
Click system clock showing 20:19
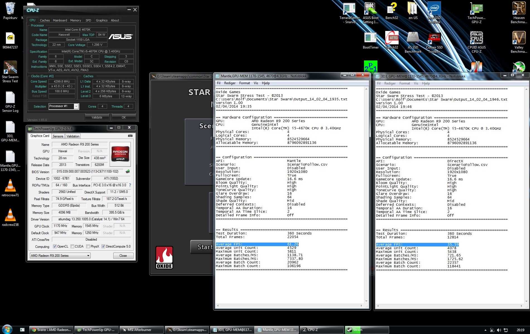520,330
